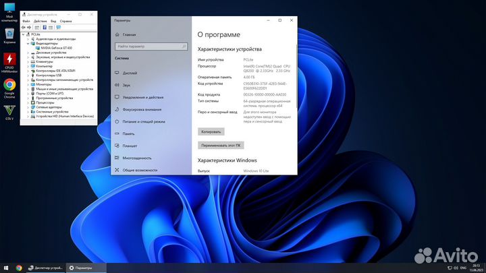
Task: Click the Копировать button
Action: tap(211, 132)
